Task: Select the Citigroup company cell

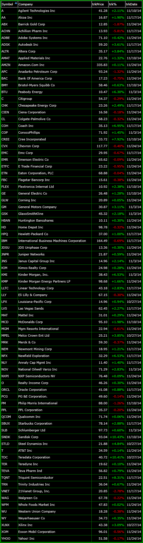Action: (55, 99)
